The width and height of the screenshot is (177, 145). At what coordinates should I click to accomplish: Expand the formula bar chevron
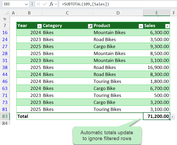(x=56, y=4)
